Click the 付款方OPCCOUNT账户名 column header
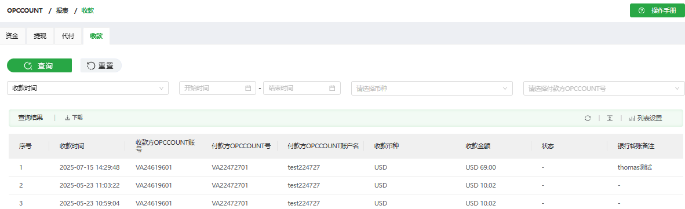685x209 pixels. pos(323,146)
